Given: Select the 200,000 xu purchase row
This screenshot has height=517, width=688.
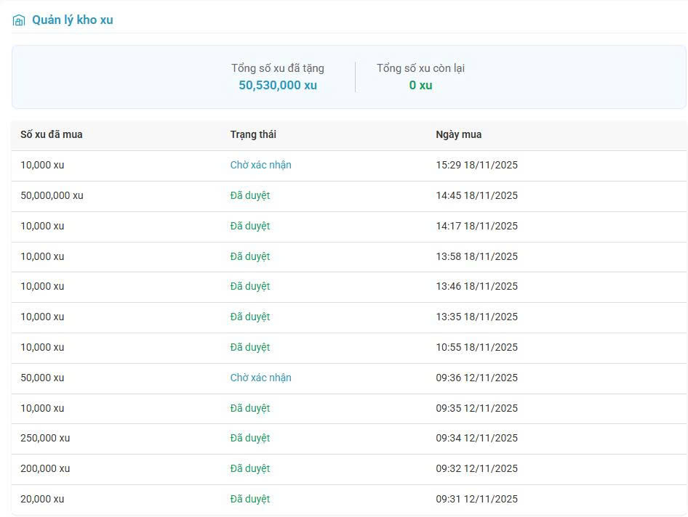Looking at the screenshot, I should click(349, 469).
